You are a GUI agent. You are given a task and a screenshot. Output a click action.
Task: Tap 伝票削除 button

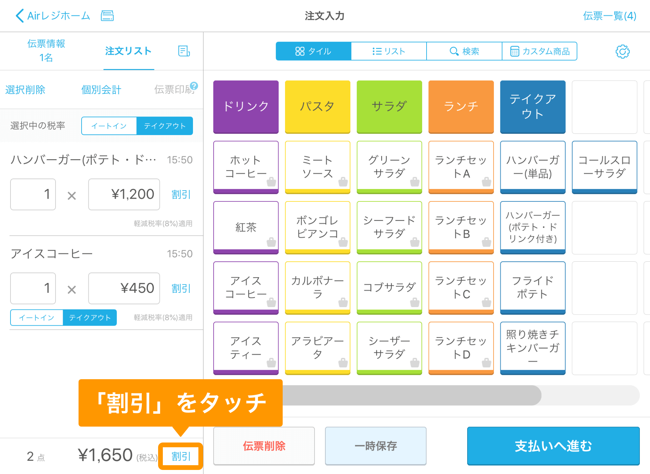(x=264, y=446)
